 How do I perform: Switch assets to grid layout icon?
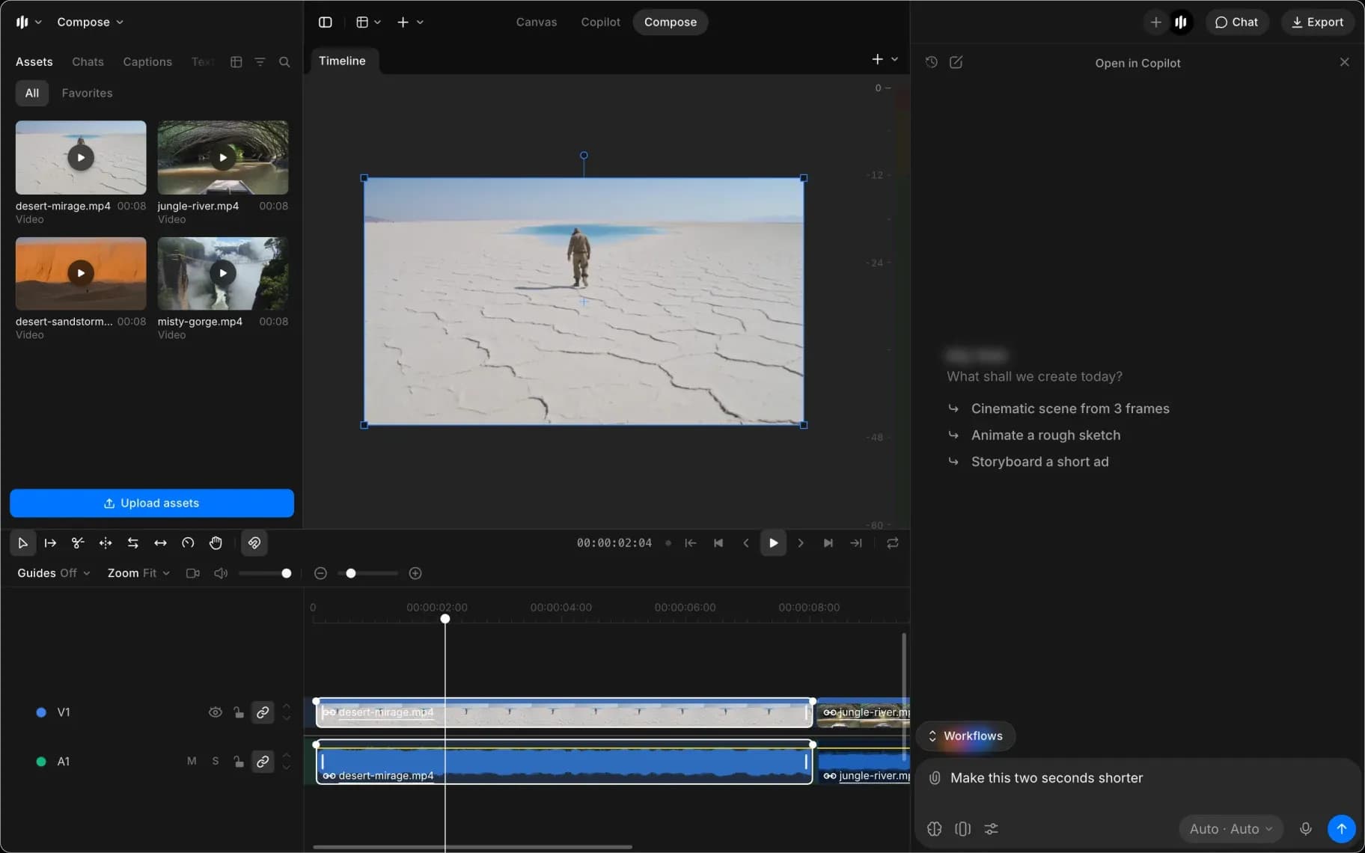(x=236, y=62)
